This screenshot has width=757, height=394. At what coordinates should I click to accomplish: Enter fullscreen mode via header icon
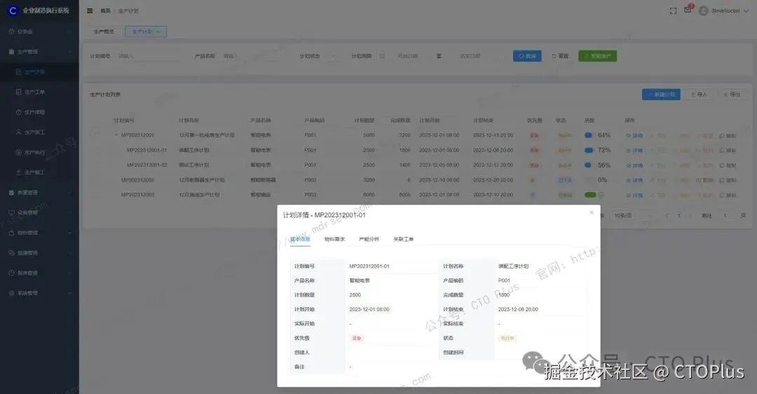coord(673,11)
